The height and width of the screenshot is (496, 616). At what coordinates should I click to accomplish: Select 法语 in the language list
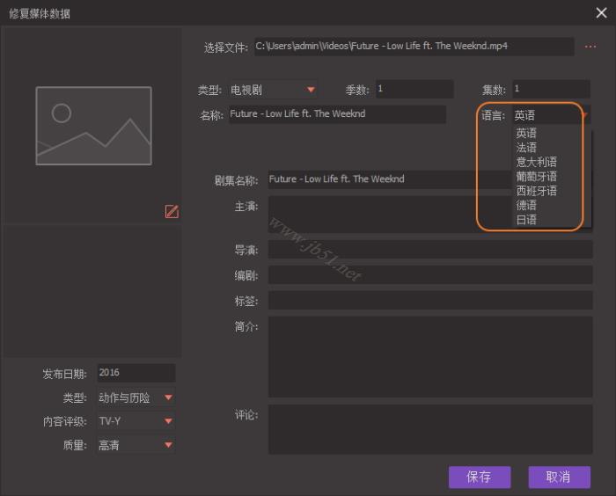[x=526, y=148]
